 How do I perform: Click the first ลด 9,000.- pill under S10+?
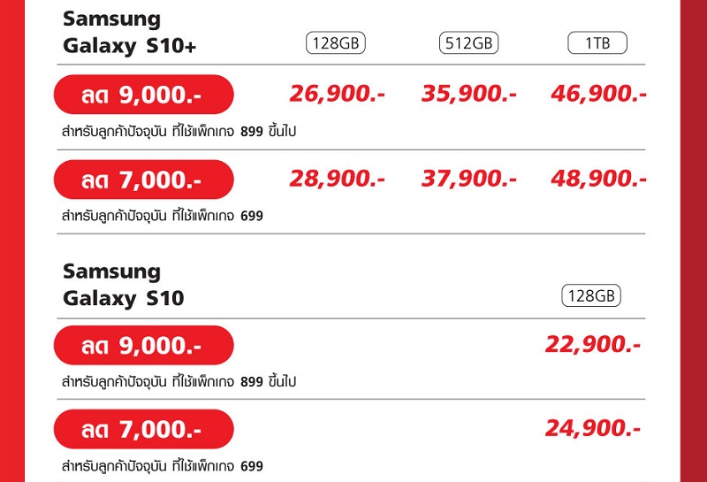[x=143, y=95]
